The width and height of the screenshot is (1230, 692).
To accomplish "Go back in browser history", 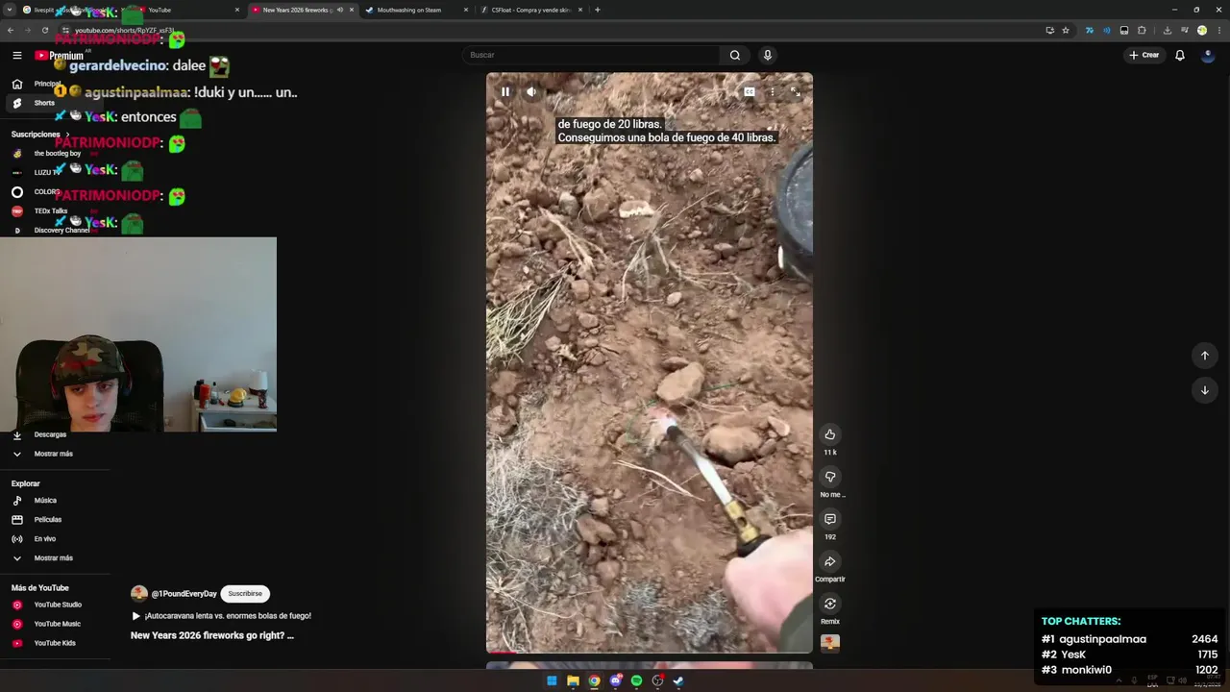I will pyautogui.click(x=11, y=30).
